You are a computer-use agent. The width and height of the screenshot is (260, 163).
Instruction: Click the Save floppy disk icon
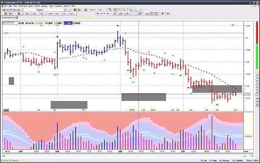75,10
